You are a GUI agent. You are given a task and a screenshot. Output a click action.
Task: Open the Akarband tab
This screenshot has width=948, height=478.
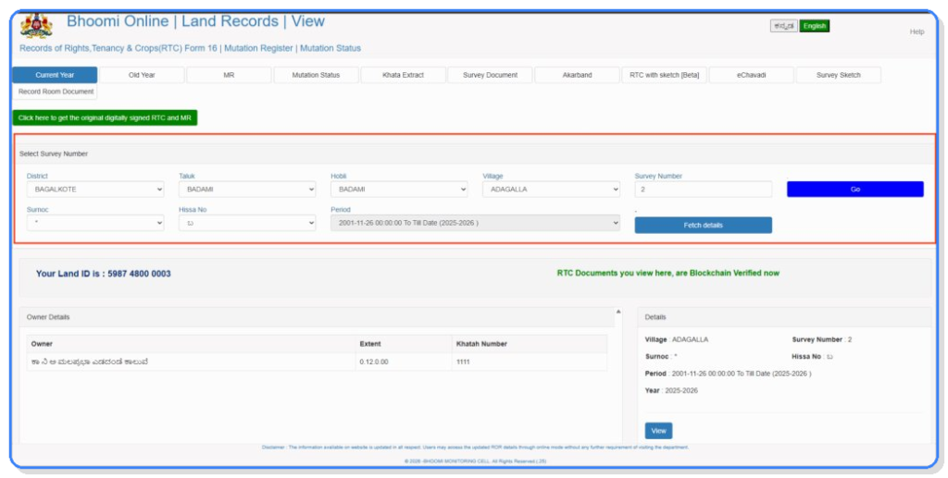[578, 75]
